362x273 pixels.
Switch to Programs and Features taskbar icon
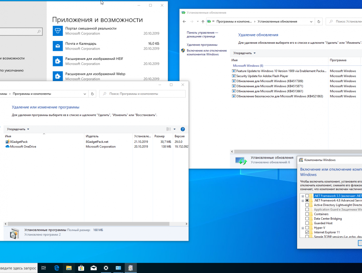pyautogui.click(x=131, y=268)
